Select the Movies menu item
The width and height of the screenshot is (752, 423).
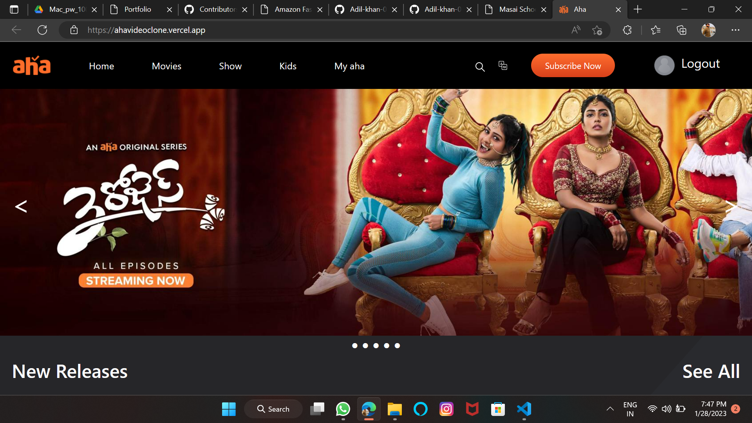coord(166,66)
